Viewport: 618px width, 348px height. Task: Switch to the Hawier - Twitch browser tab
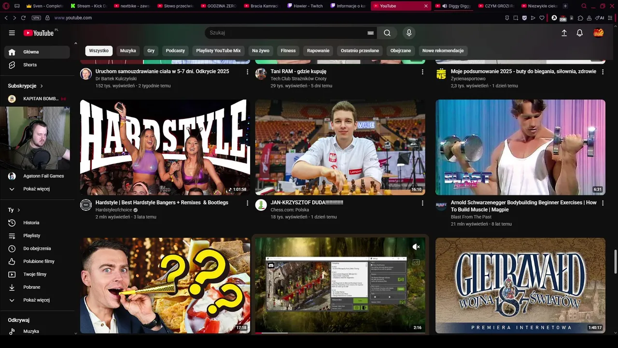click(305, 6)
